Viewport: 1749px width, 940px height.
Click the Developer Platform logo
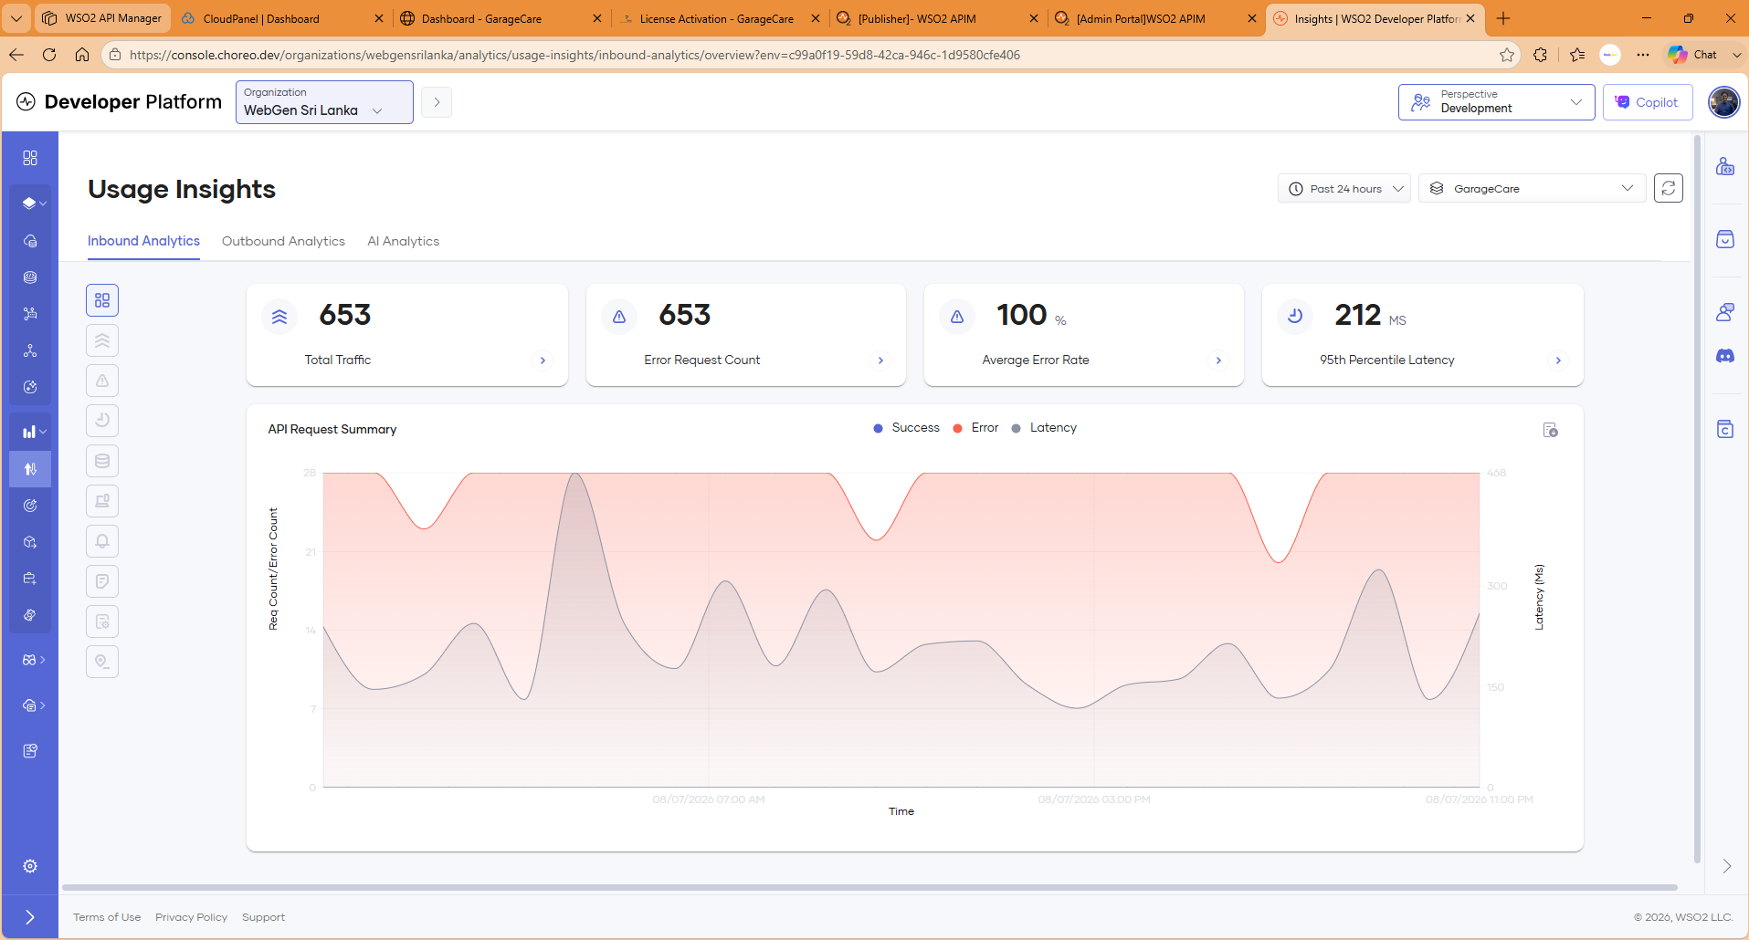[120, 102]
